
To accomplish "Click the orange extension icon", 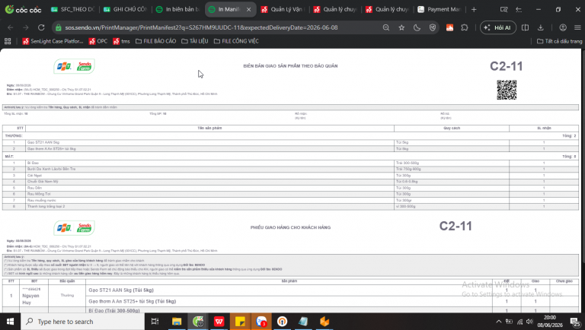I will pyautogui.click(x=449, y=27).
